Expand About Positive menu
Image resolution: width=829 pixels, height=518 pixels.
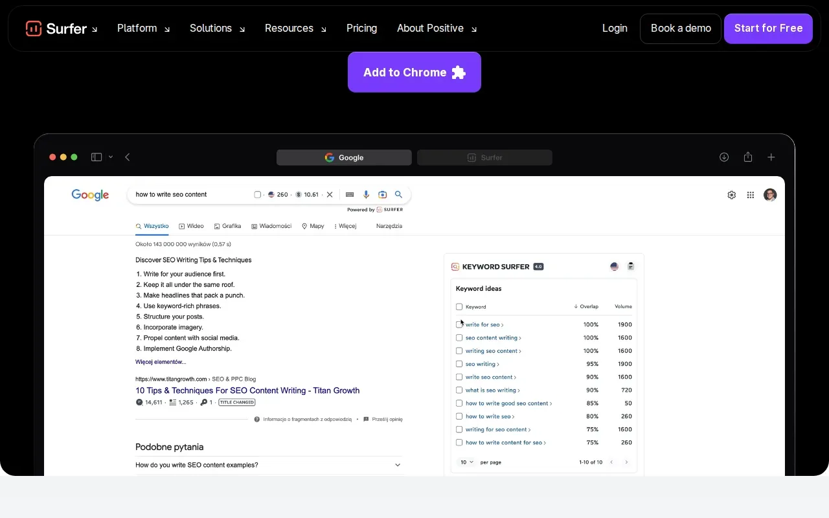(437, 28)
